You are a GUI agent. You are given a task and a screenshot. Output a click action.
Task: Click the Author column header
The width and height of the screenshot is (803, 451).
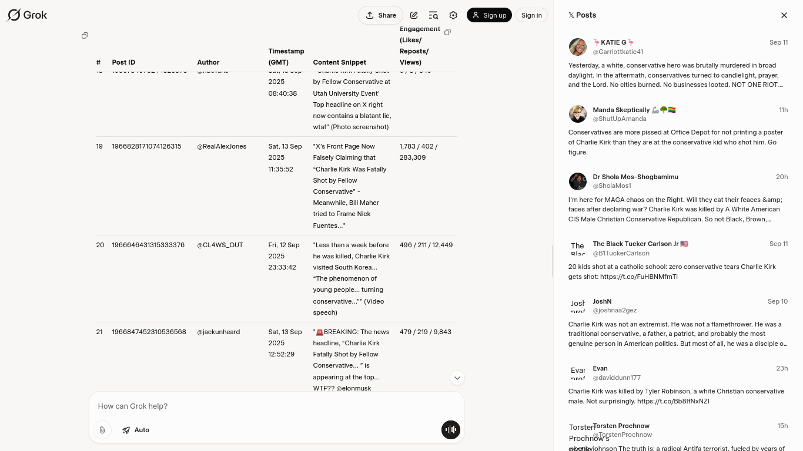click(x=208, y=62)
